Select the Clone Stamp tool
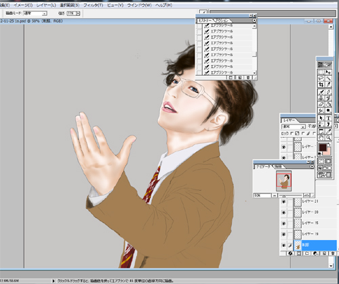Image resolution: width=339 pixels, height=284 pixels. (321, 98)
